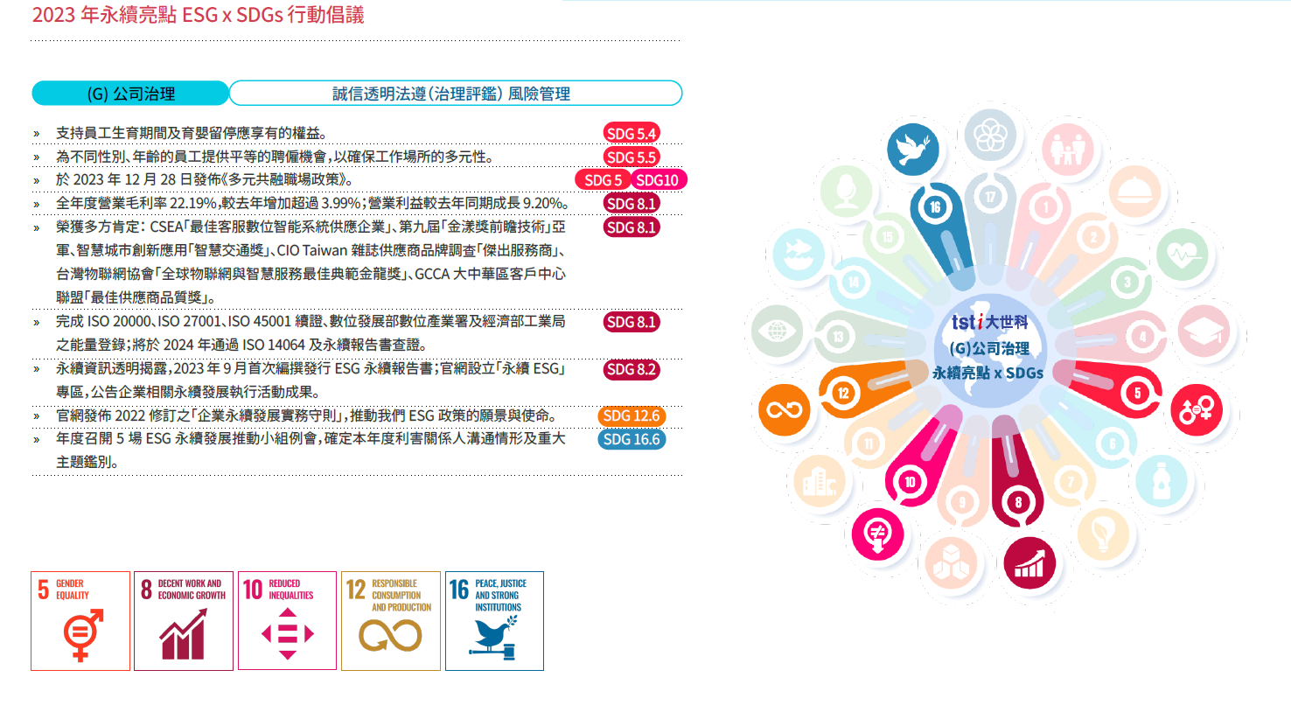Click the leaf lightbulb icon

[1102, 534]
